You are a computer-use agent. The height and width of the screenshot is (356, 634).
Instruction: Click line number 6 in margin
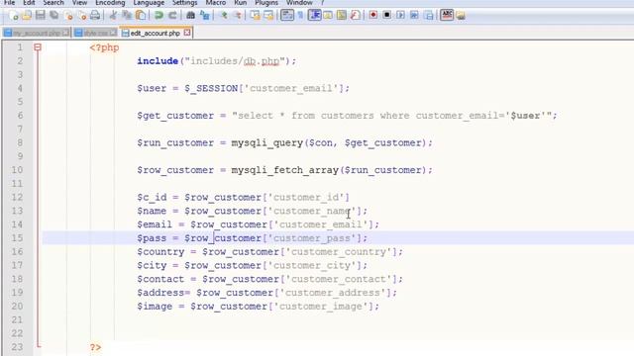click(x=20, y=116)
